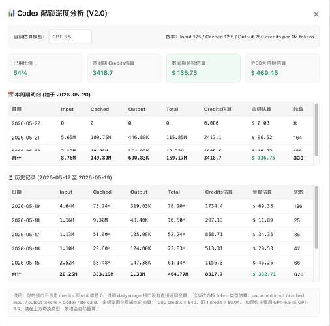The width and height of the screenshot is (330, 326).
Task: Click the 159.17M total sum
Action: click(x=176, y=158)
